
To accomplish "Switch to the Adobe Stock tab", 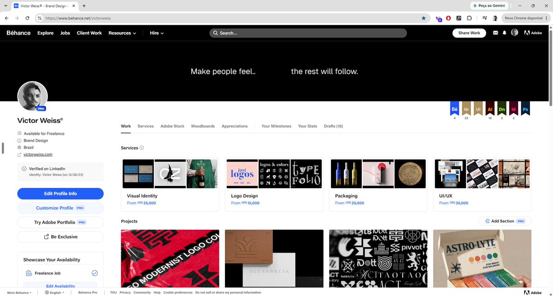I will pyautogui.click(x=172, y=126).
